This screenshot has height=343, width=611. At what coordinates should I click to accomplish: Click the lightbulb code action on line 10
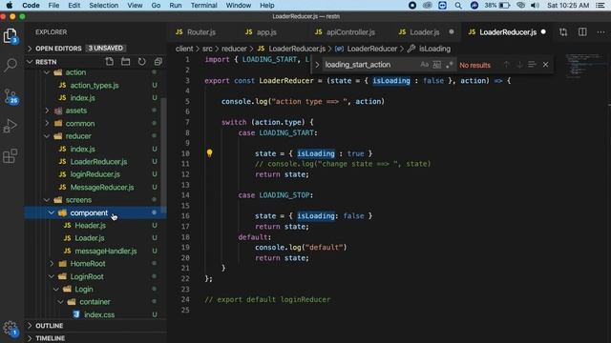tap(210, 153)
